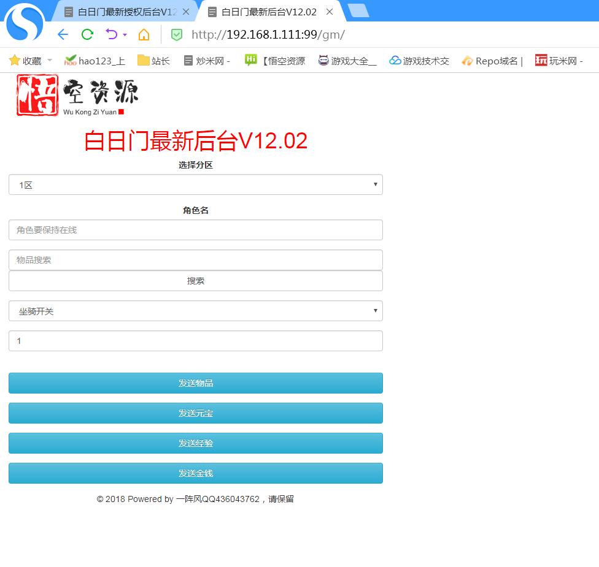The width and height of the screenshot is (599, 567).
Task: Click the 发送元宝 button
Action: point(195,413)
